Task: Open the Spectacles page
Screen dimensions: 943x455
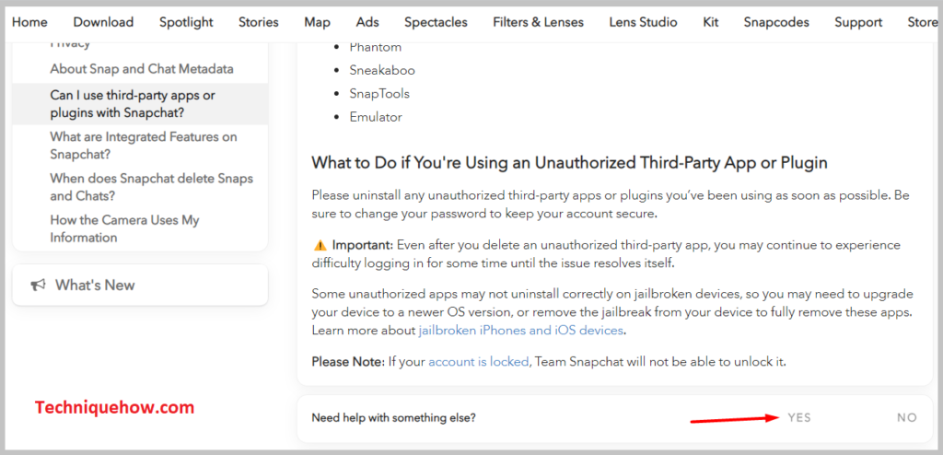Action: point(436,22)
